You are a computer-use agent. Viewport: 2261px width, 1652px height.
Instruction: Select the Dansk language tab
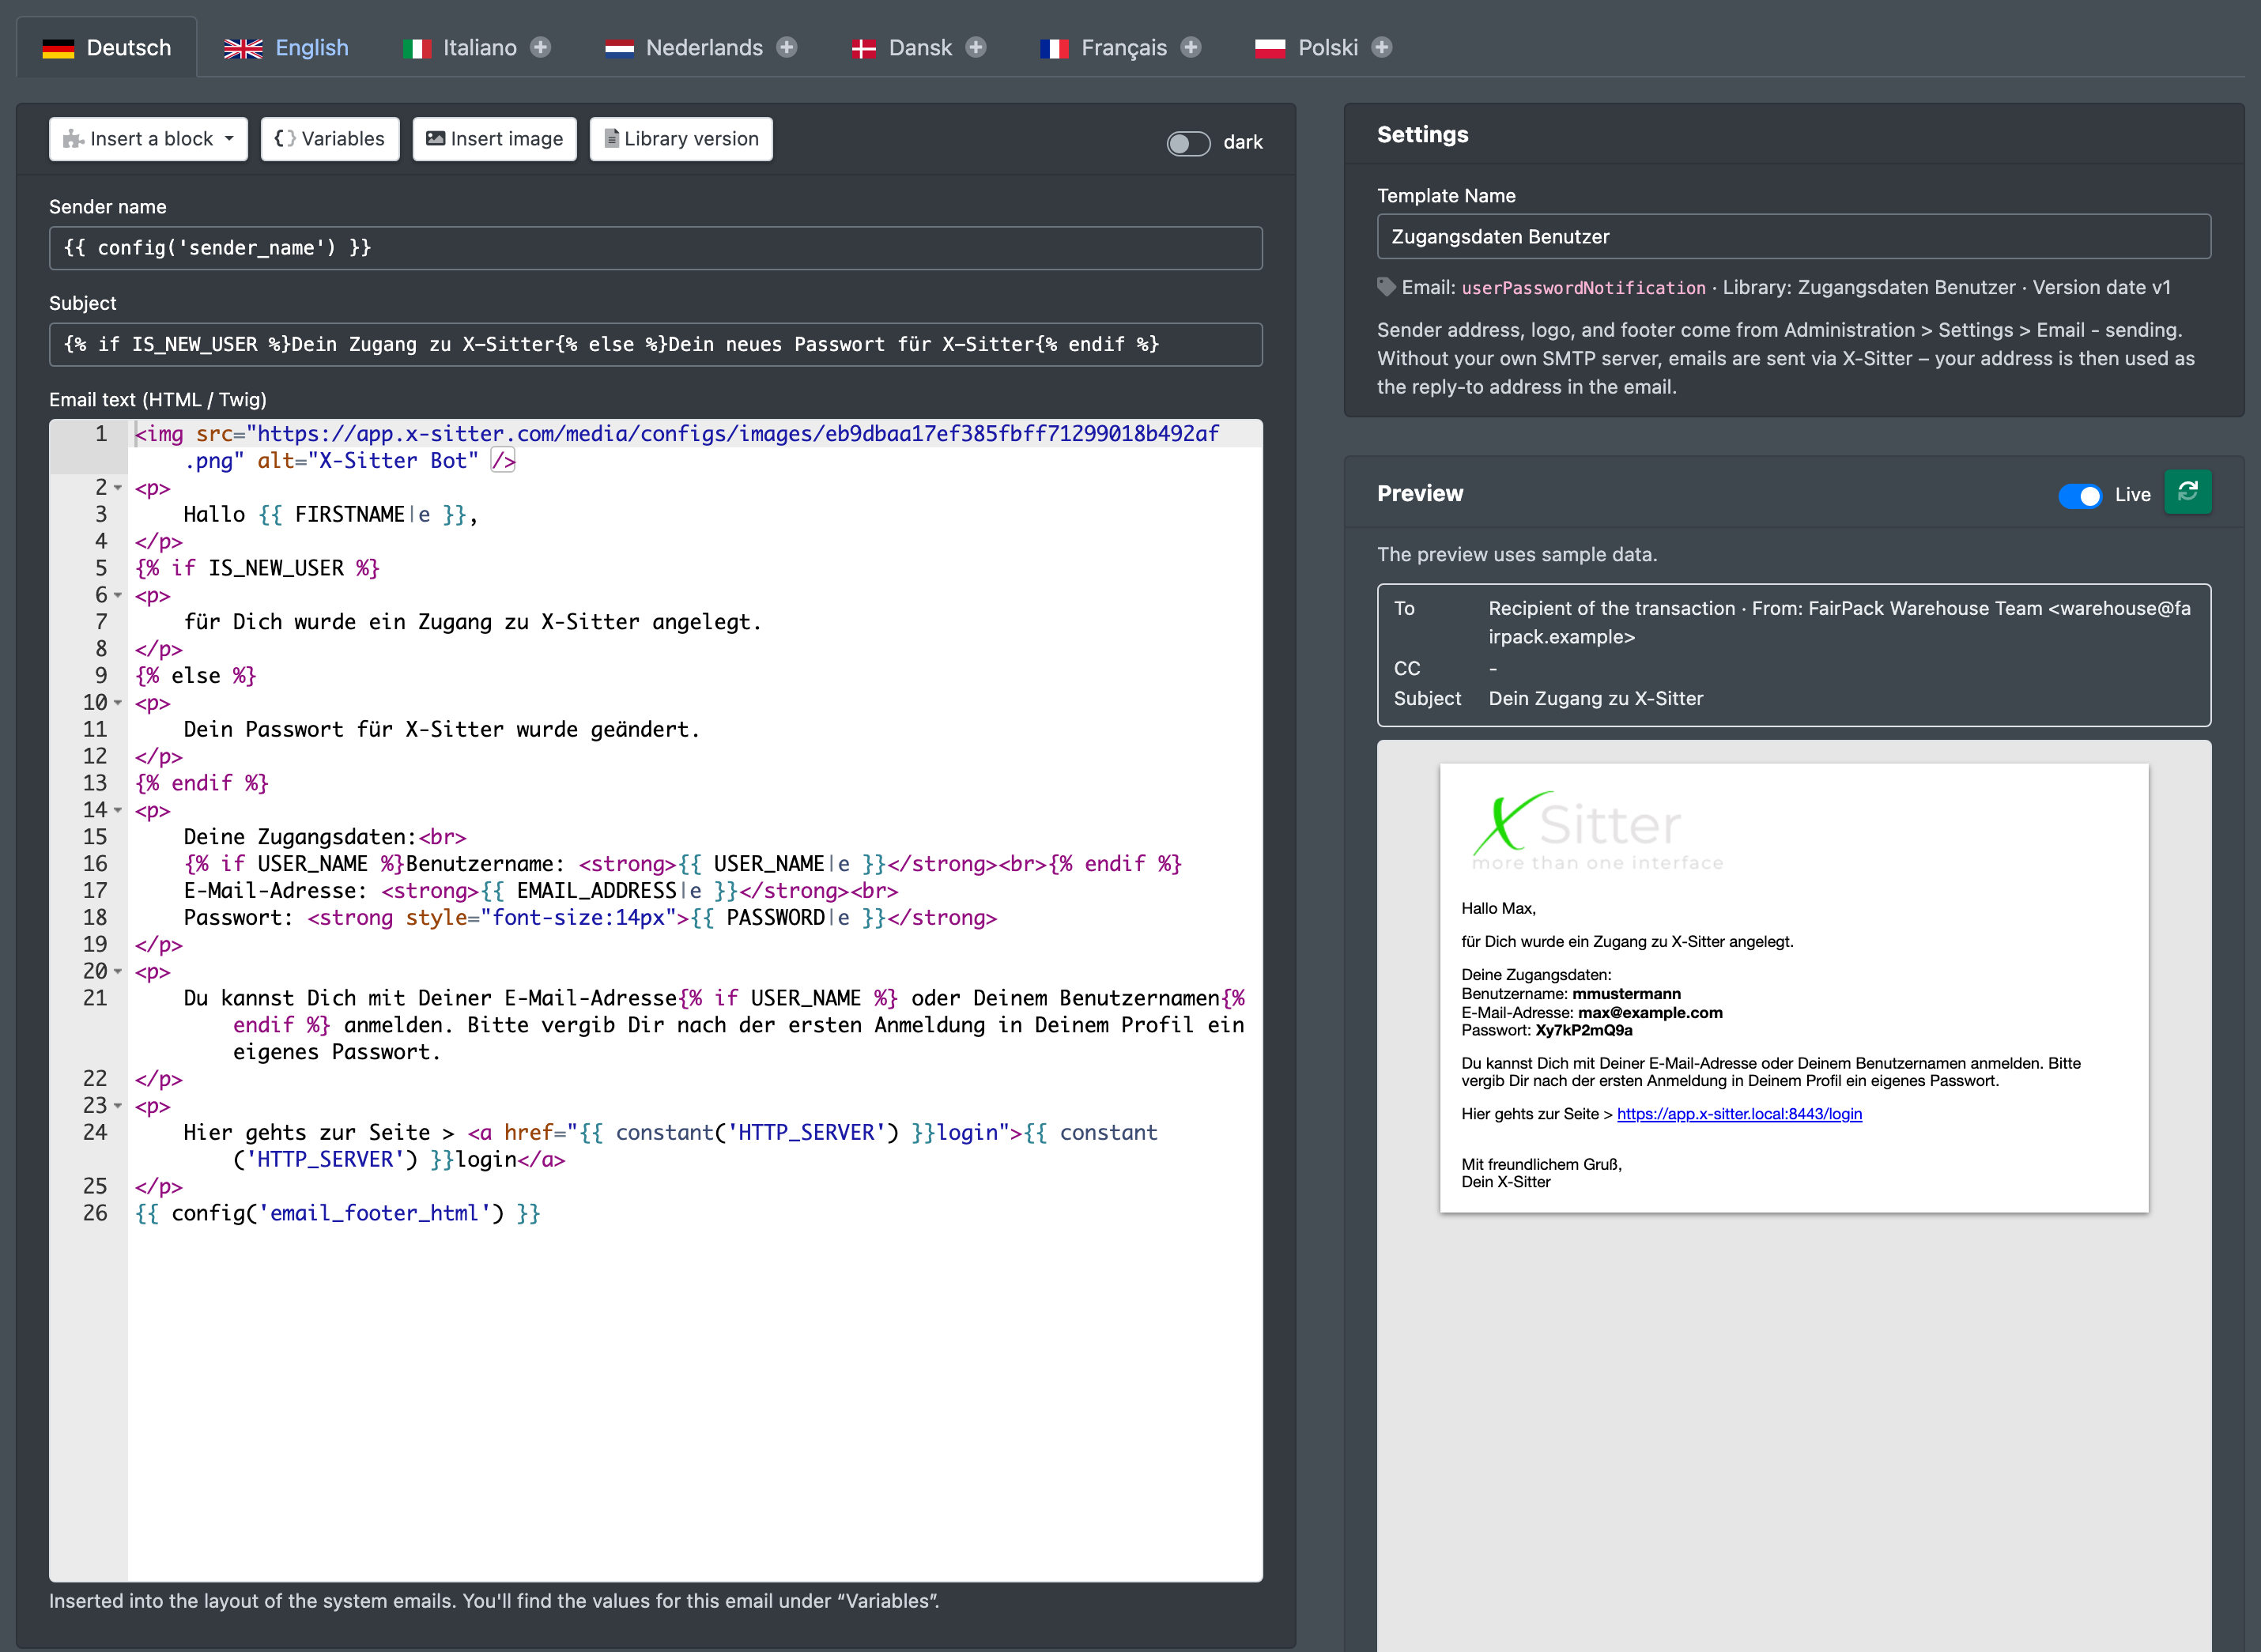pos(920,47)
